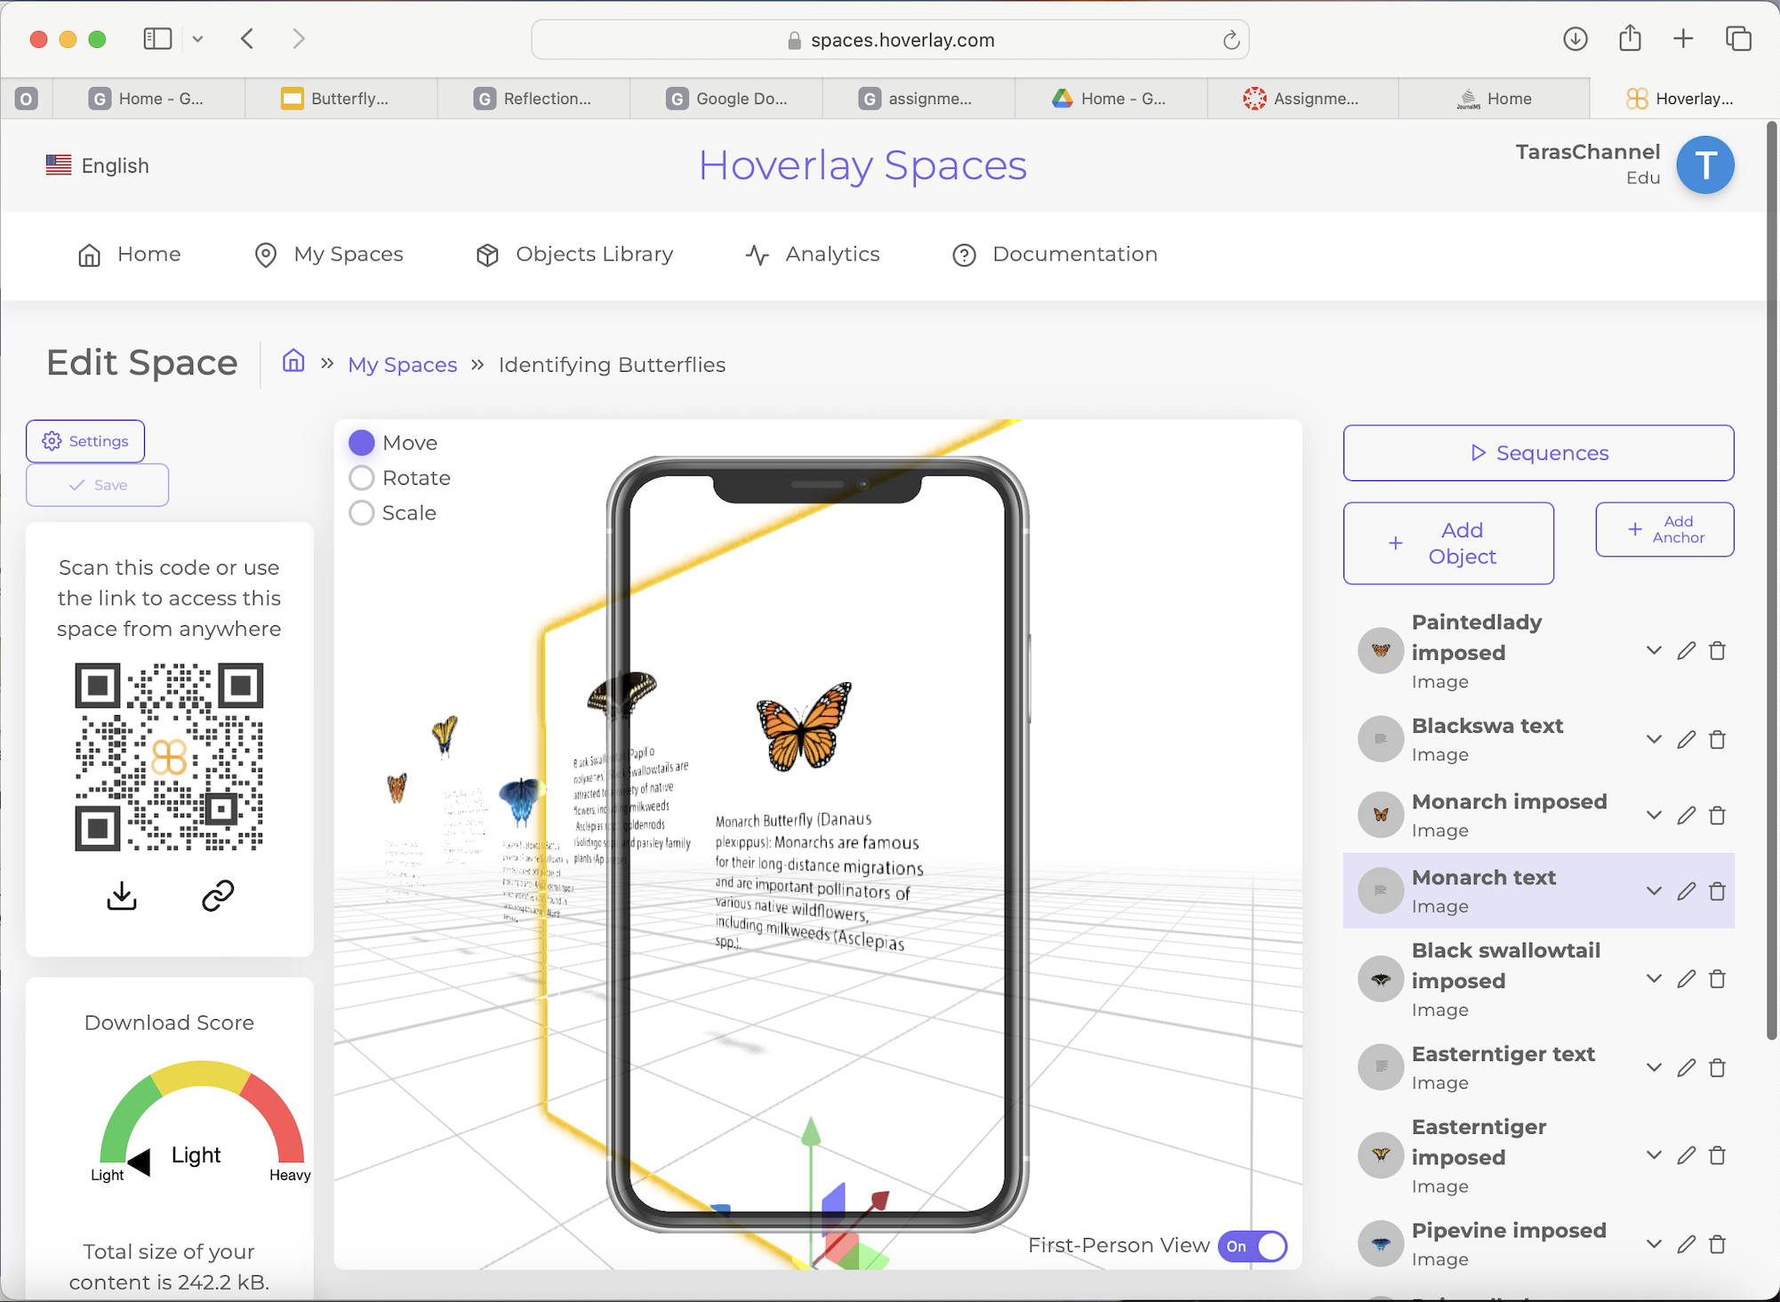Edit the Paintedlady imposed object
This screenshot has height=1302, width=1780.
click(1686, 651)
